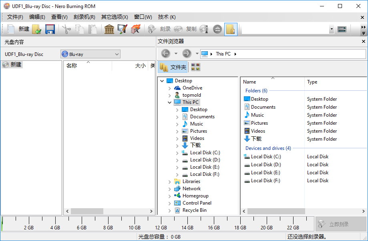This screenshot has height=241, width=368.
Task: Click the 刻录 burn disc button
Action: (x=159, y=29)
